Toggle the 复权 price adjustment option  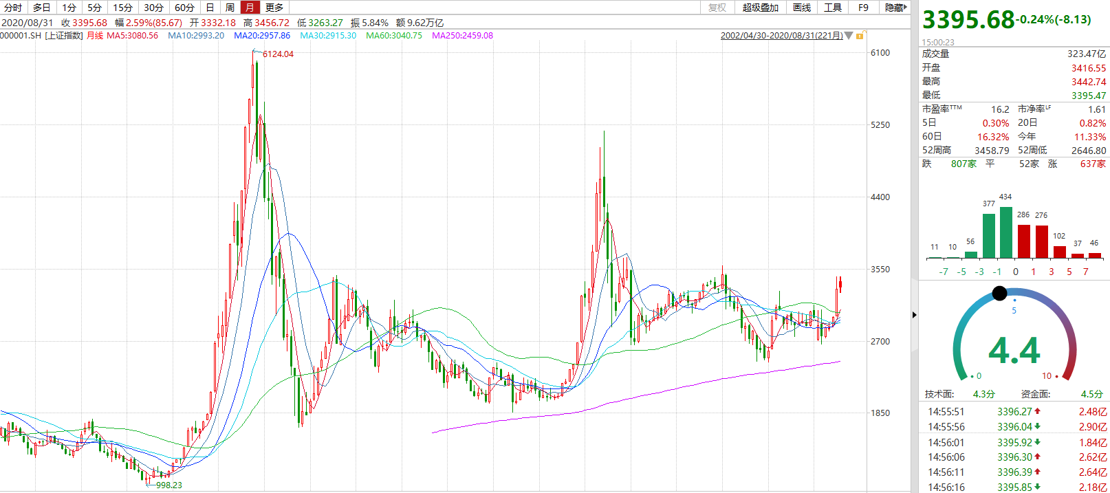point(717,8)
